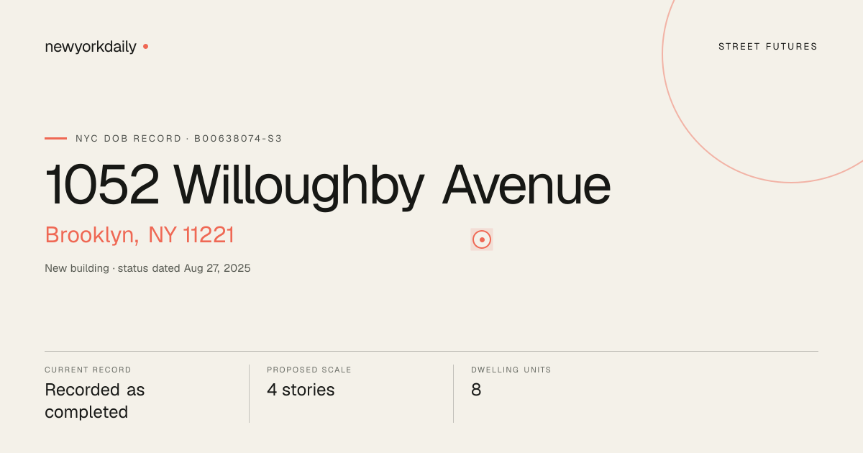Select the dwelling units number 8
Screen dimensions: 863x453
[x=476, y=390]
